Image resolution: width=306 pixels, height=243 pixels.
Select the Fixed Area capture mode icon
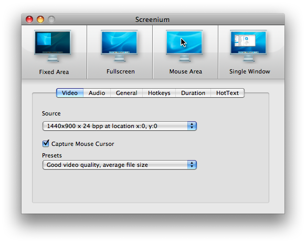[x=52, y=46]
